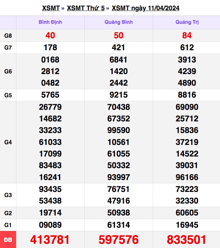Open the XSMT breadcrumb link
This screenshot has width=220, height=248.
click(51, 8)
